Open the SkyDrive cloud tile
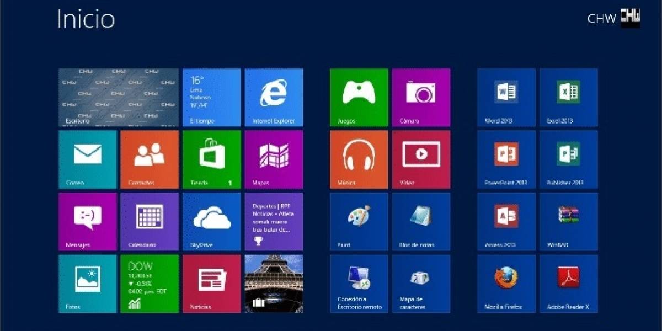 tap(211, 222)
